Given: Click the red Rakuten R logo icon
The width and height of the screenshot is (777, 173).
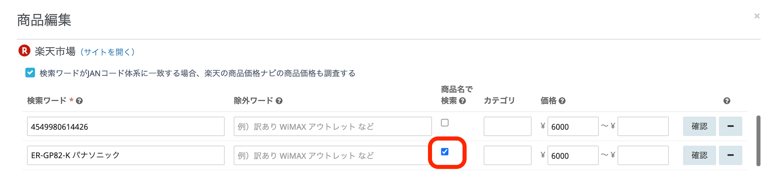Looking at the screenshot, I should 24,51.
